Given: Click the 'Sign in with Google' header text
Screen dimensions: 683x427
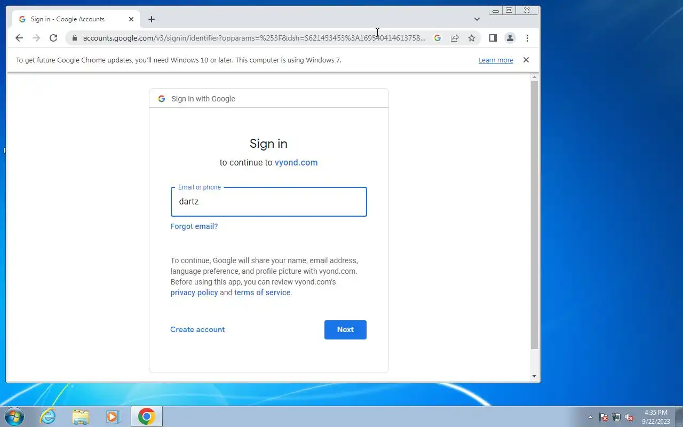Looking at the screenshot, I should [x=203, y=99].
